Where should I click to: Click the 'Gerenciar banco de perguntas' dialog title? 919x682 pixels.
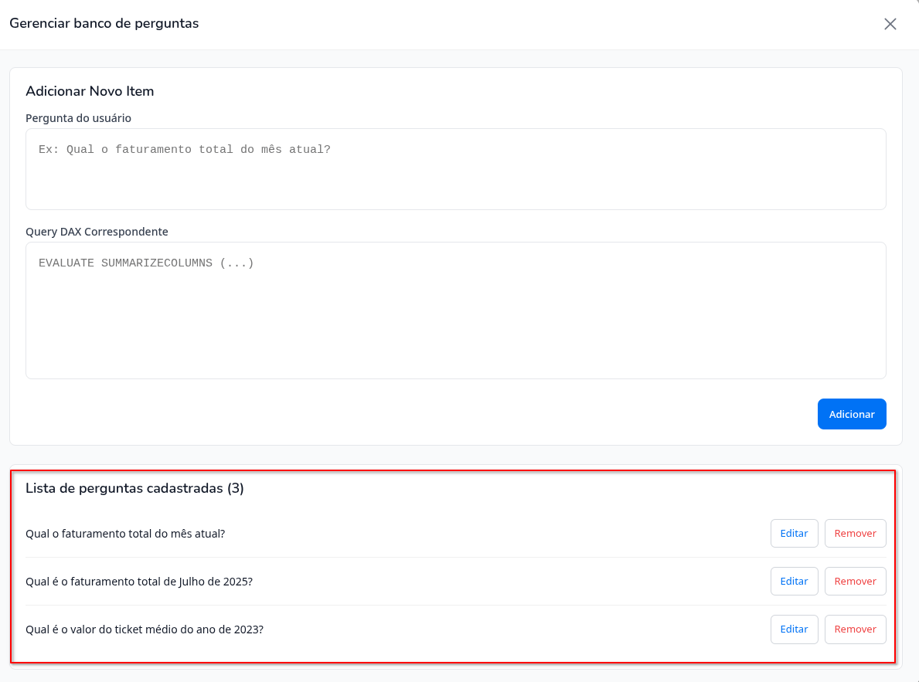tap(104, 23)
